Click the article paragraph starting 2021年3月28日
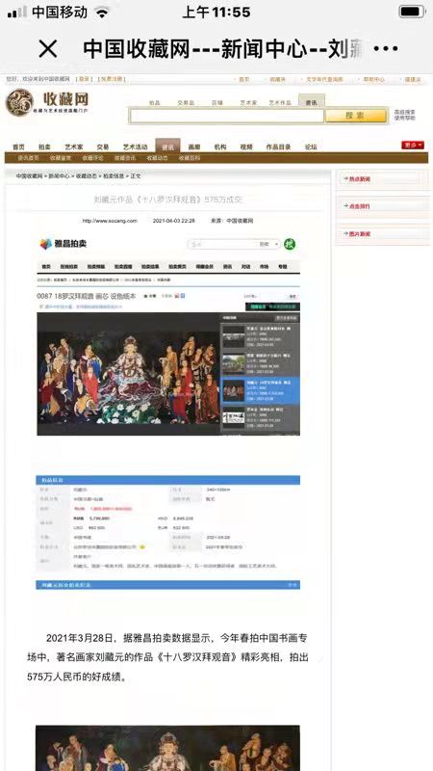This screenshot has height=771, width=433. coord(167,657)
